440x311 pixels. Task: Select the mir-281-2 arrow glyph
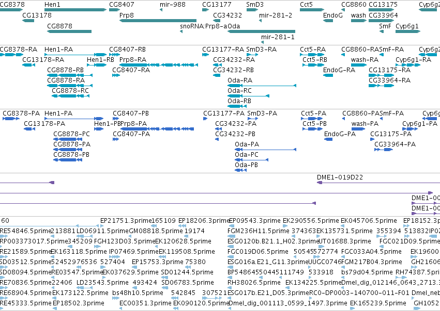point(261,21)
